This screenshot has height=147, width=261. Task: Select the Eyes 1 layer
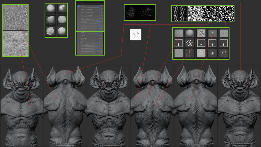pos(92,39)
